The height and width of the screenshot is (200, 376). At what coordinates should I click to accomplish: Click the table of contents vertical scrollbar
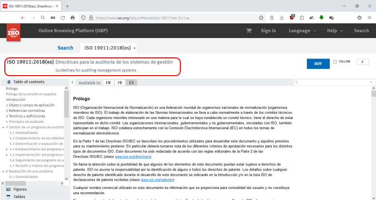pos(67,104)
